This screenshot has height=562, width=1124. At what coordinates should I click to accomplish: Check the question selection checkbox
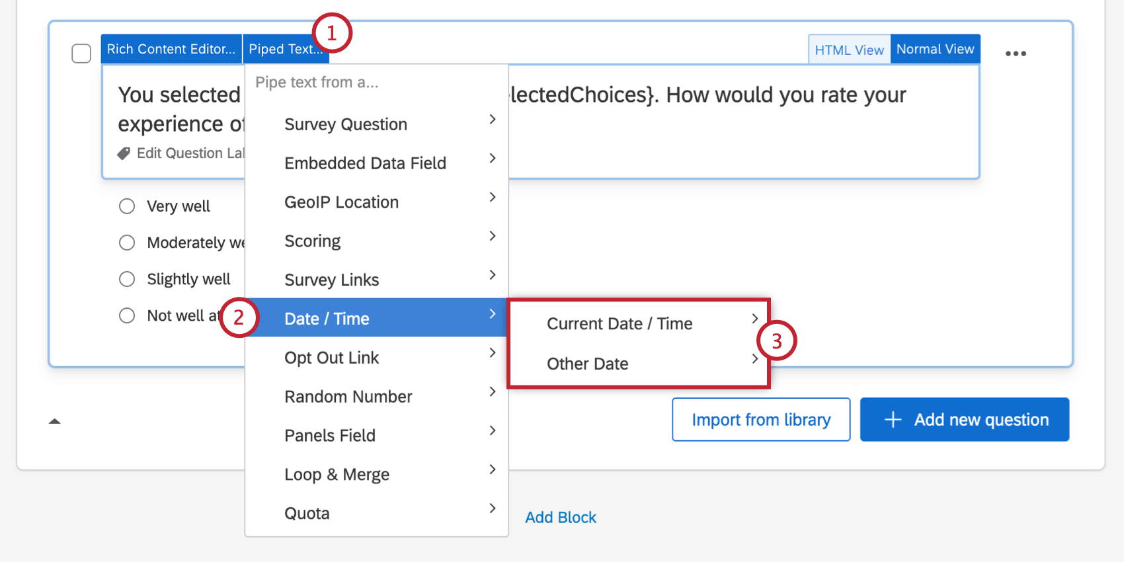[x=81, y=53]
